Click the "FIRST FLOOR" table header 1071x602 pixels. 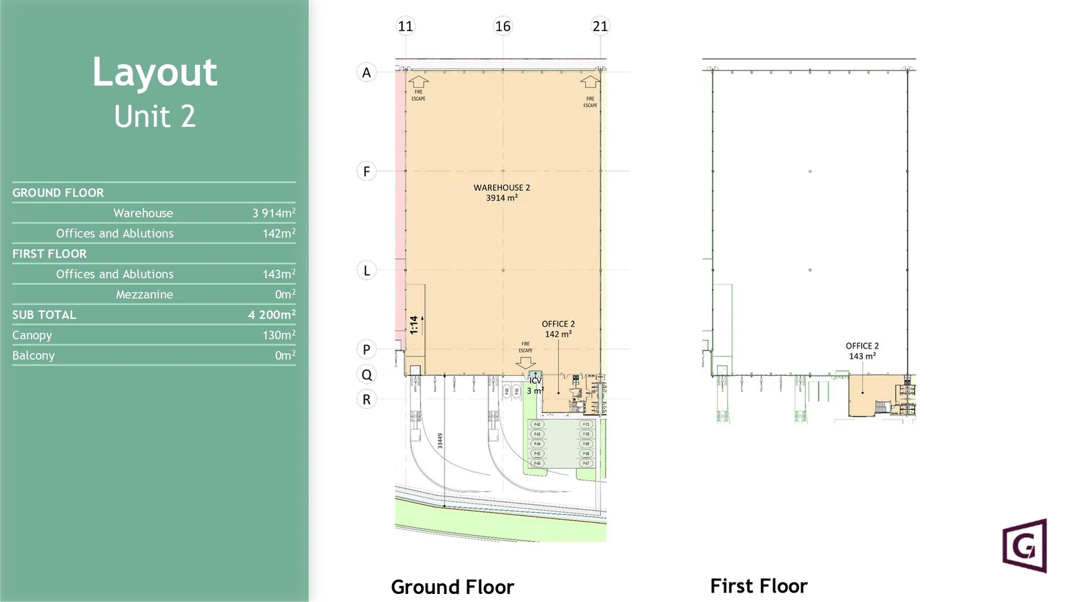coord(50,254)
